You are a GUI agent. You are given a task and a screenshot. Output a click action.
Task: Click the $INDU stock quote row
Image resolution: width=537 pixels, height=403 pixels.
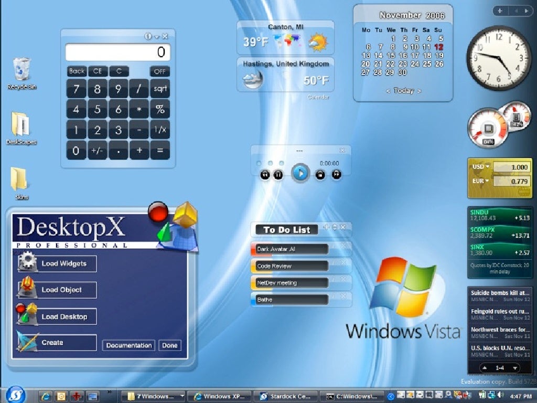click(500, 215)
